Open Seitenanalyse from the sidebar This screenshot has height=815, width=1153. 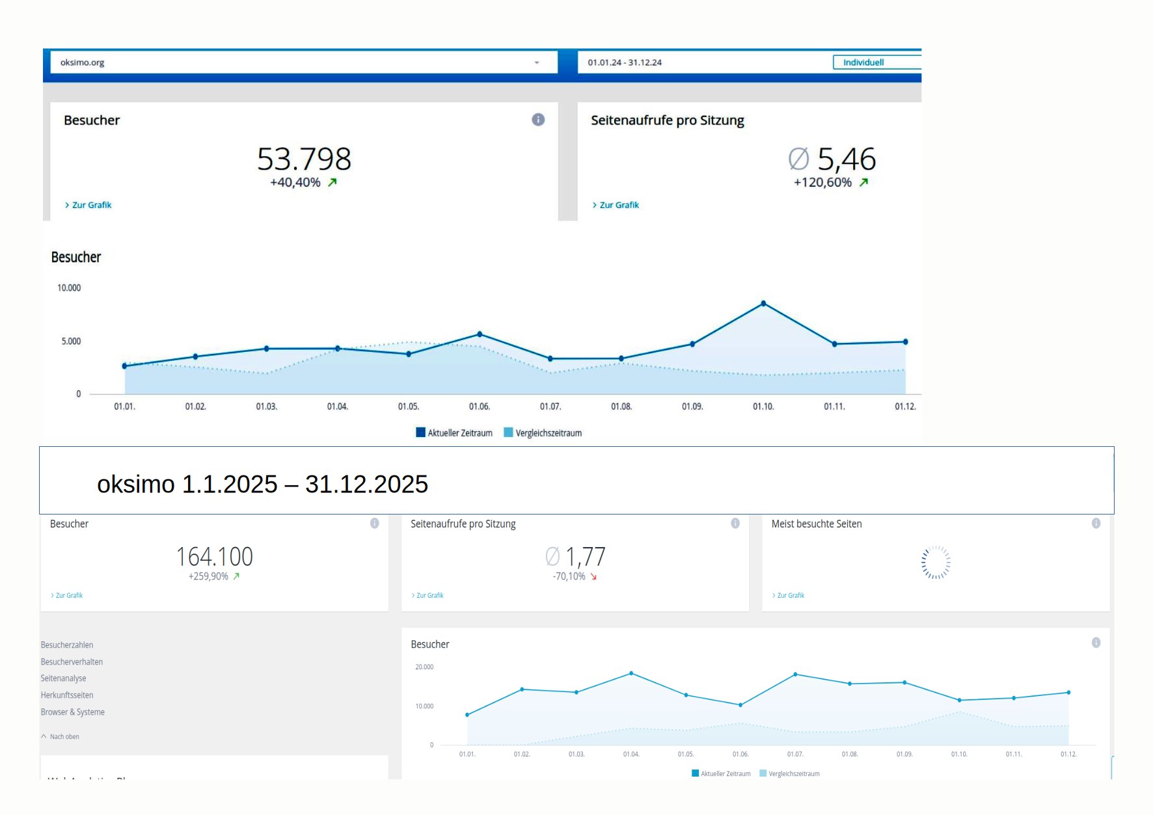(x=63, y=678)
